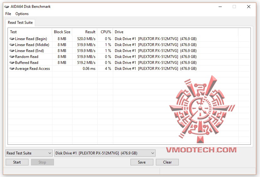The image size is (260, 177).
Task: Click the 520.0 MB/s result value
Action: 86,39
